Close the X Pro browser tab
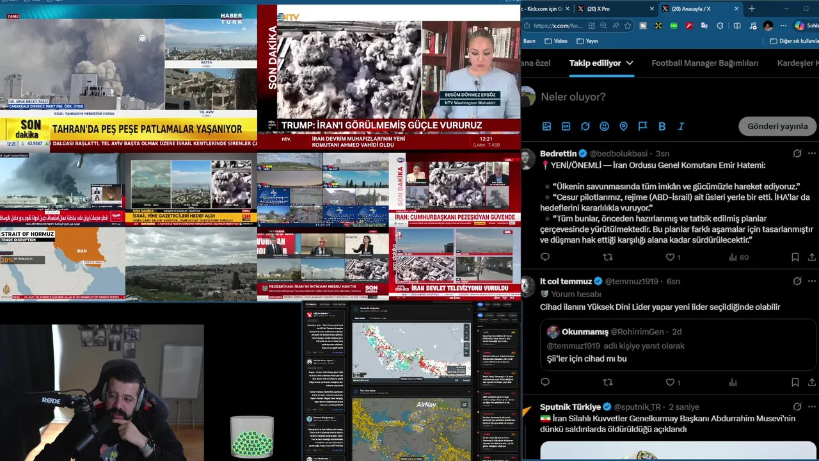The image size is (819, 461). tap(652, 9)
